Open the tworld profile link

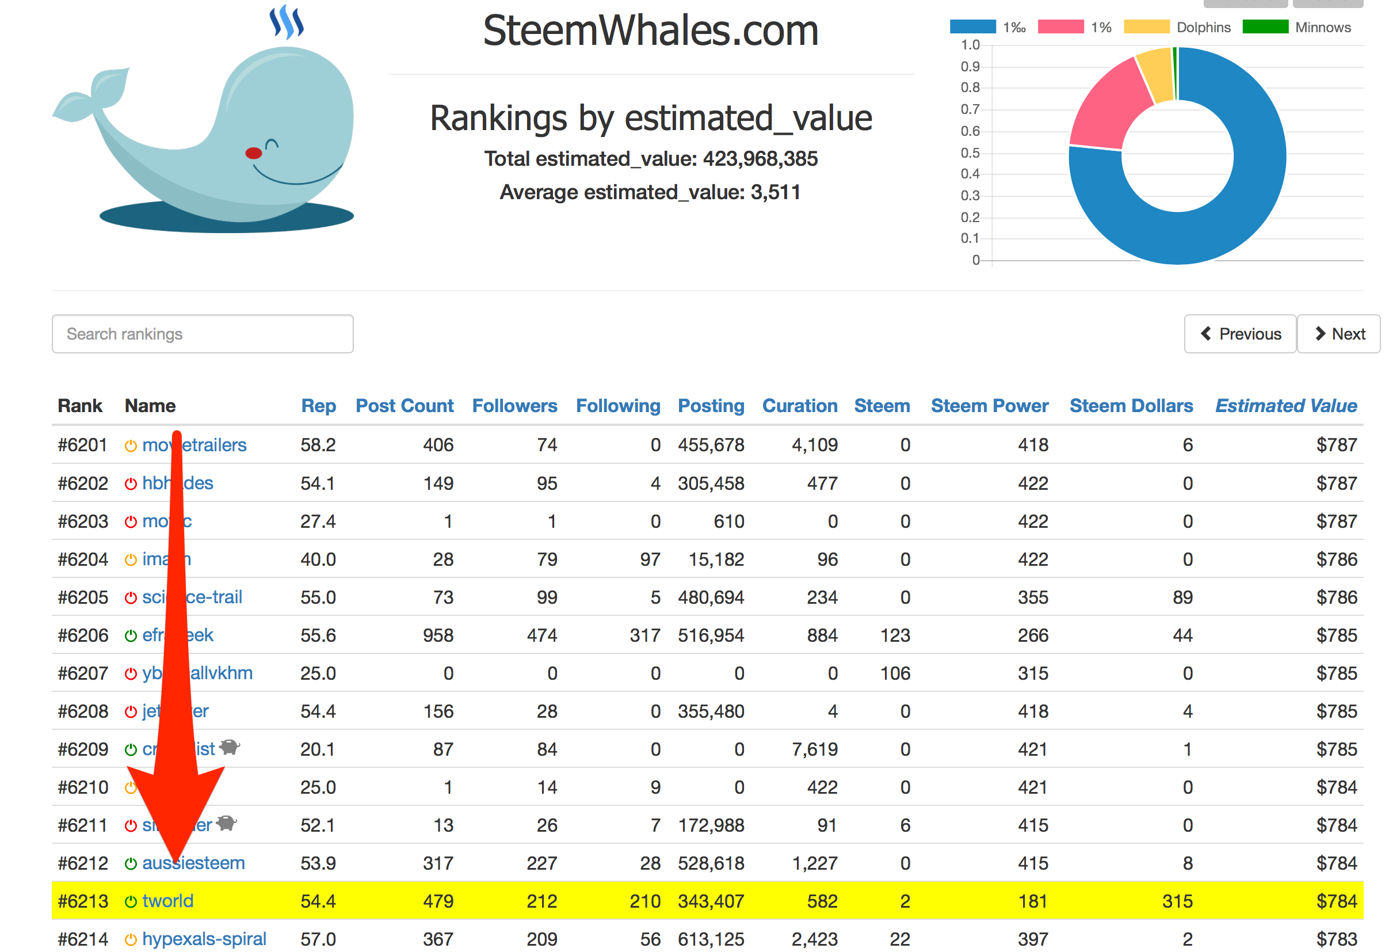coord(168,902)
